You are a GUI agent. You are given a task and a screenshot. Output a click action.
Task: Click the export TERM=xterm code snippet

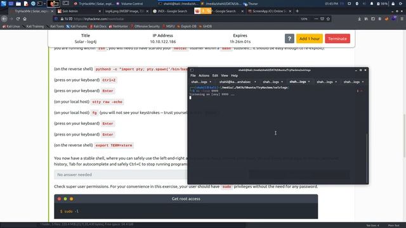114,145
